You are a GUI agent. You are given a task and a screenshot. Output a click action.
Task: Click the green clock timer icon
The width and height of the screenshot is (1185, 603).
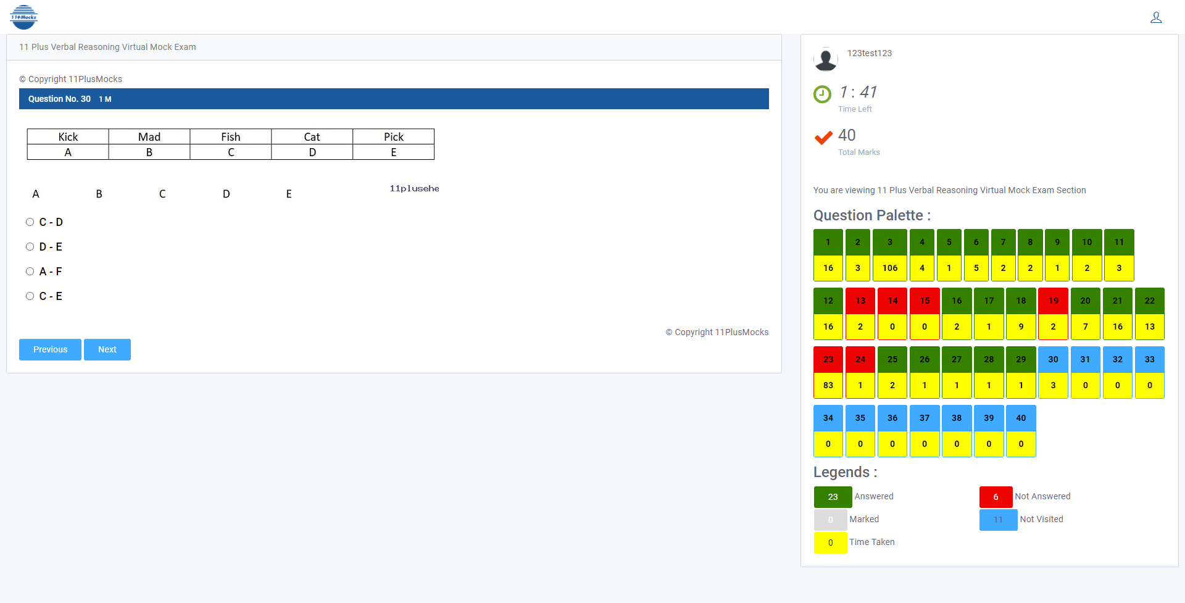[x=822, y=94]
